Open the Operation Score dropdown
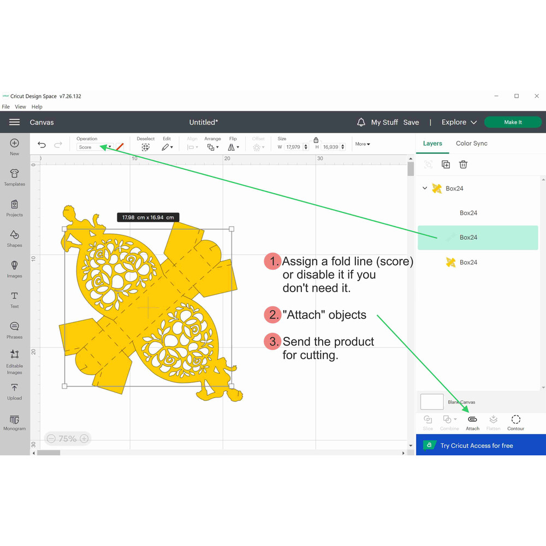Viewport: 546px width, 546px height. pyautogui.click(x=95, y=147)
